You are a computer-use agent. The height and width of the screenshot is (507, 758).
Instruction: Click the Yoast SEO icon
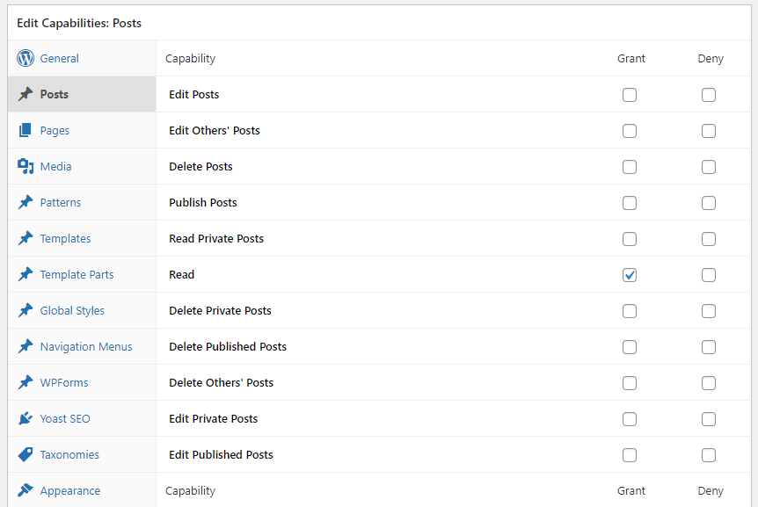point(26,418)
